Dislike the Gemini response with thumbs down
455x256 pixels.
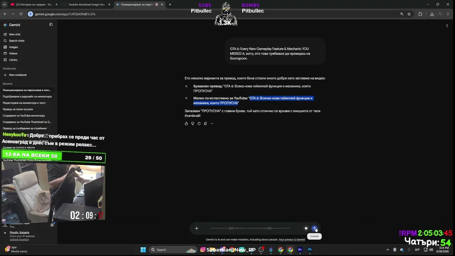[x=193, y=123]
